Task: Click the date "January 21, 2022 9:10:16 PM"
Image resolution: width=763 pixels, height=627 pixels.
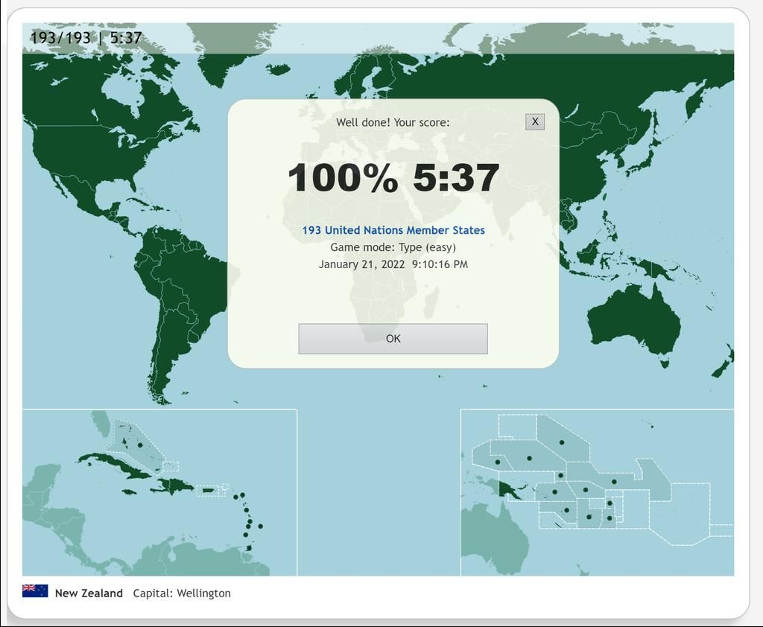Action: tap(393, 264)
